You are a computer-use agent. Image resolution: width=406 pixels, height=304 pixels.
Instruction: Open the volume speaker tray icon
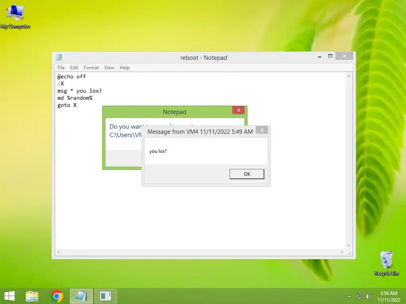click(368, 296)
